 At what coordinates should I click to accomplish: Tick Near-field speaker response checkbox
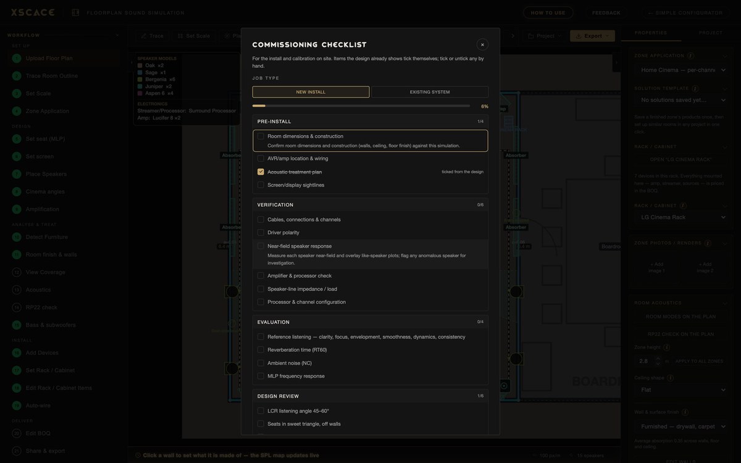click(261, 246)
